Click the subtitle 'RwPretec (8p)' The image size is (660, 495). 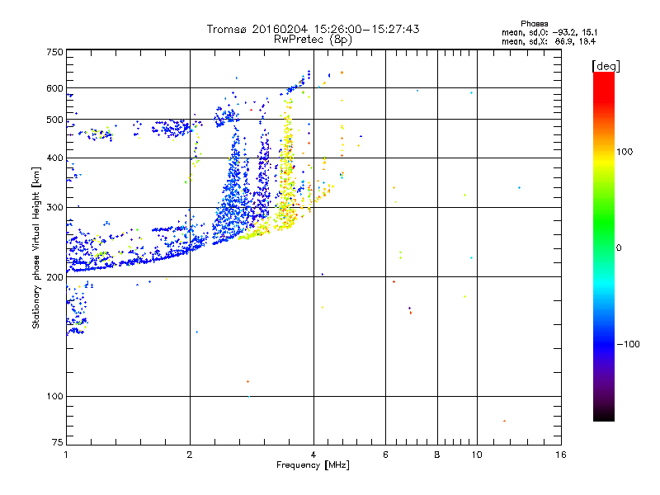(313, 40)
